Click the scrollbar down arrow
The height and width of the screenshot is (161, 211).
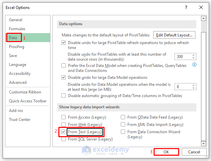click(203, 144)
